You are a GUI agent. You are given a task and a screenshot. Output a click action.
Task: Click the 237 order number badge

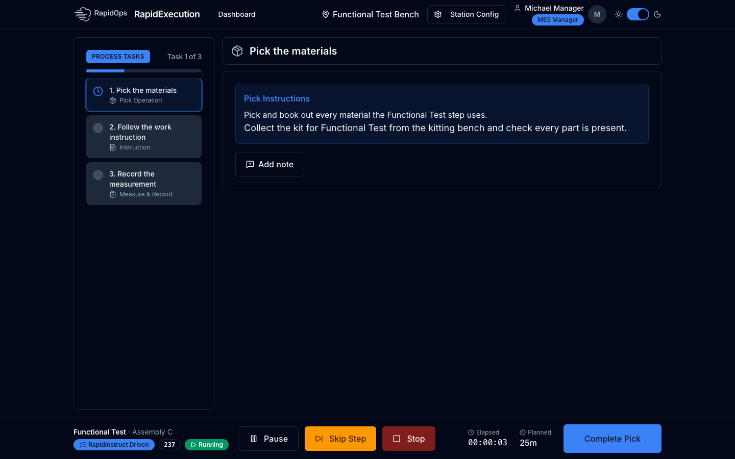click(x=169, y=445)
